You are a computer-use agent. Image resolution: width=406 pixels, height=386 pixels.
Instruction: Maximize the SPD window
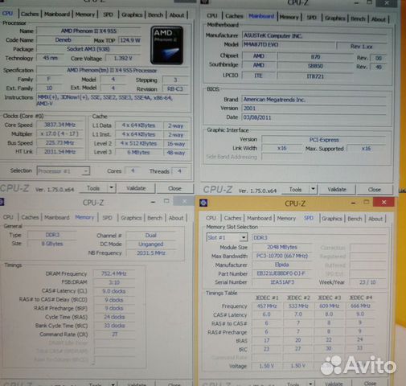[x=367, y=202]
